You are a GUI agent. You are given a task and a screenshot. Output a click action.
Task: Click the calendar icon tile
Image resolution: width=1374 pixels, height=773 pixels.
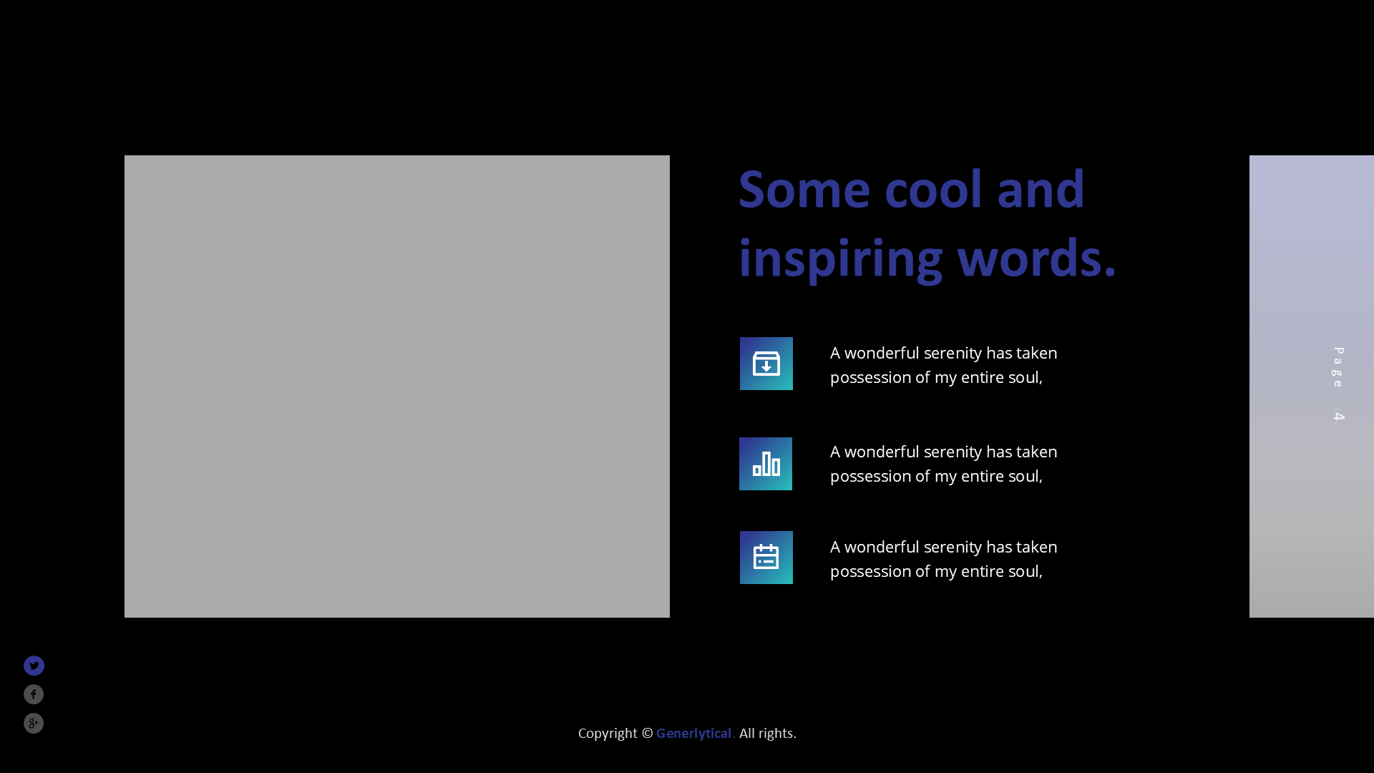(x=766, y=558)
